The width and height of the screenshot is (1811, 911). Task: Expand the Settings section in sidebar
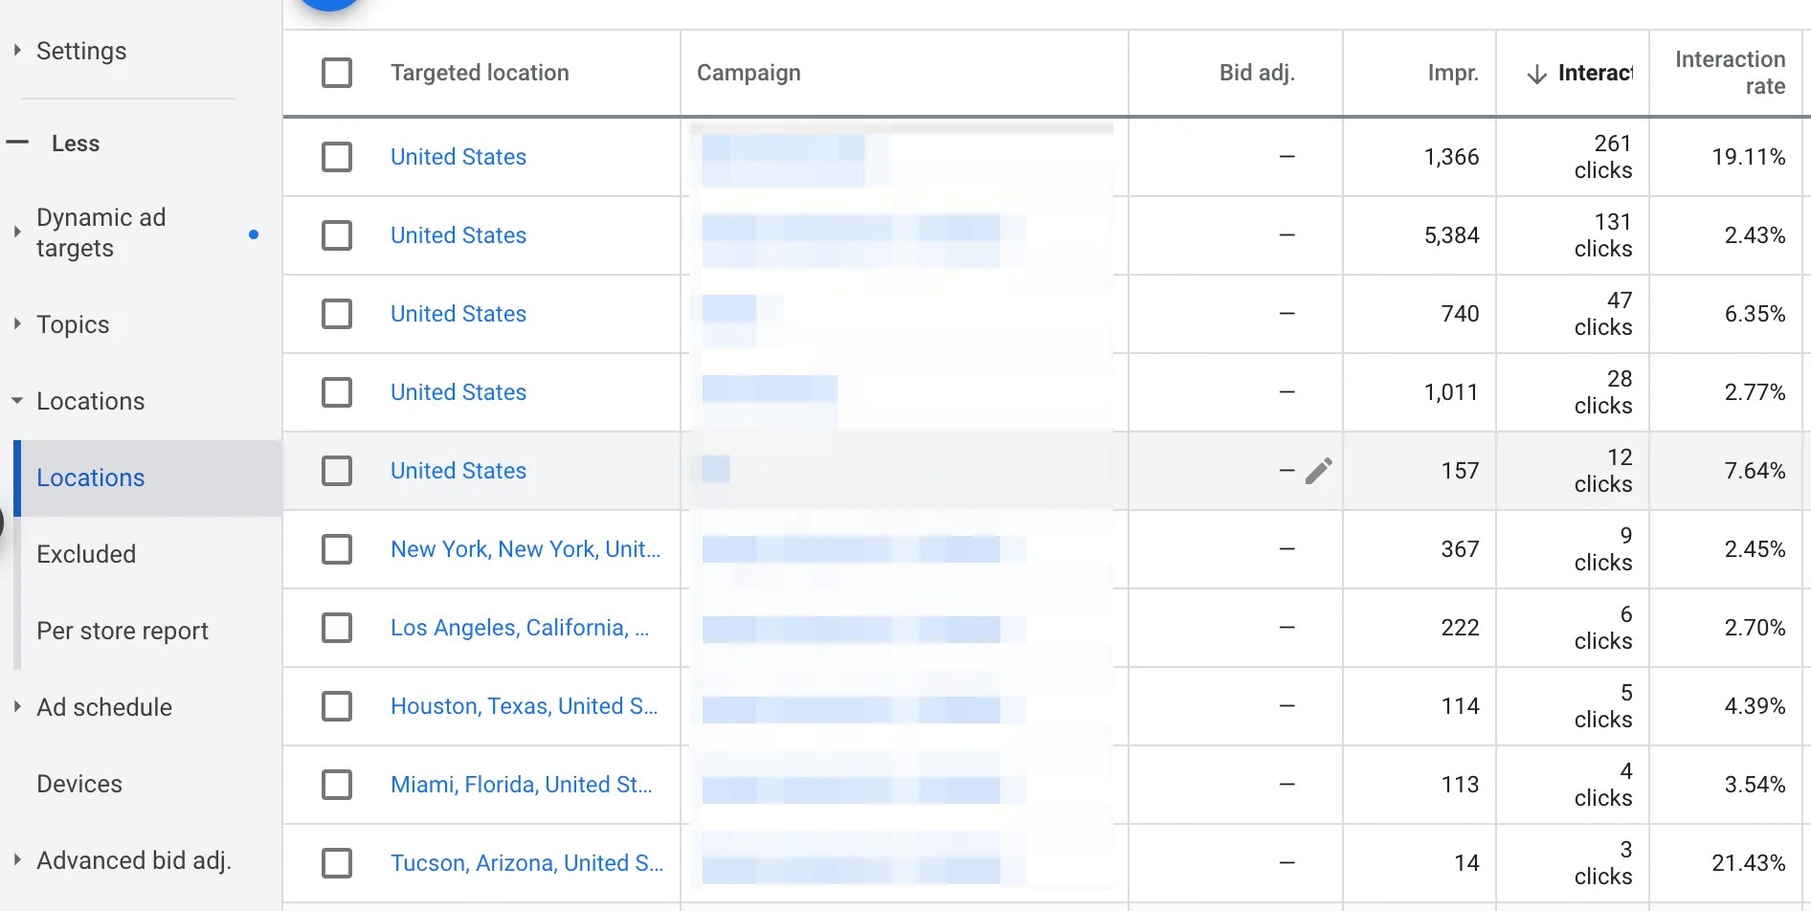click(x=17, y=51)
